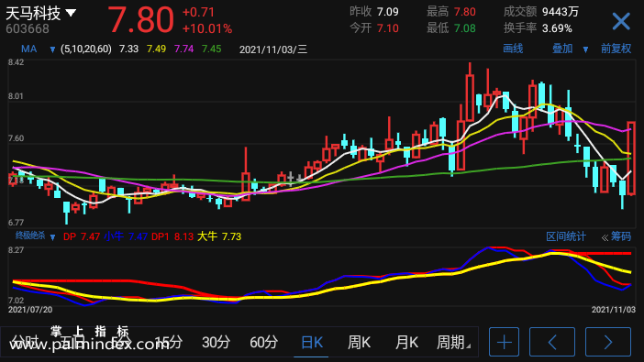Close the chart with the blue X
The width and height of the screenshot is (644, 362).
[620, 21]
